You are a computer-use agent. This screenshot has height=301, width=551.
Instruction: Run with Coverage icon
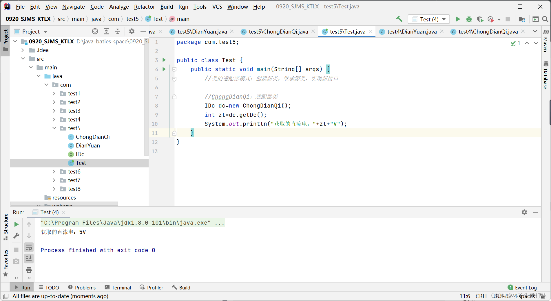point(480,19)
